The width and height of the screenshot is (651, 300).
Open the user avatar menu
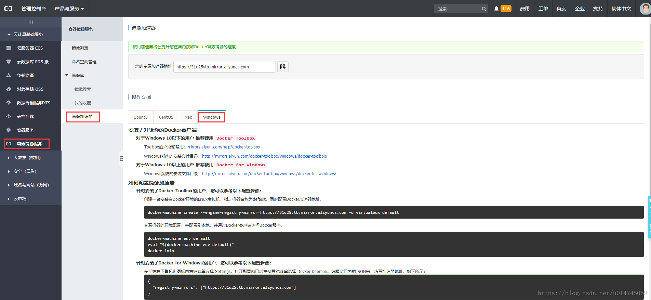645,9
